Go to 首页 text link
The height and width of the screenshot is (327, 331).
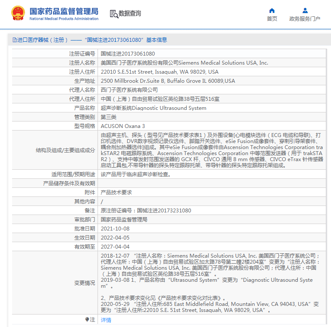[272, 19]
